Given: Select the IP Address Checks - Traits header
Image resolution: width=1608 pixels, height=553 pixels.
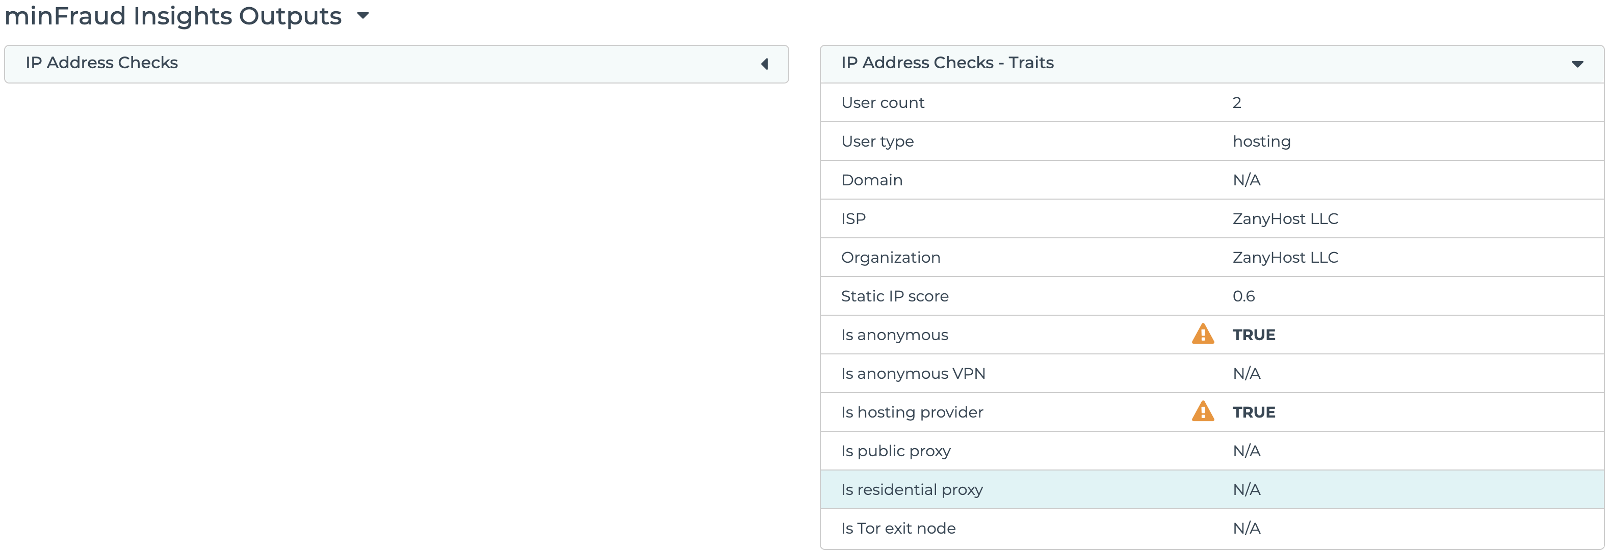Looking at the screenshot, I should [x=947, y=63].
